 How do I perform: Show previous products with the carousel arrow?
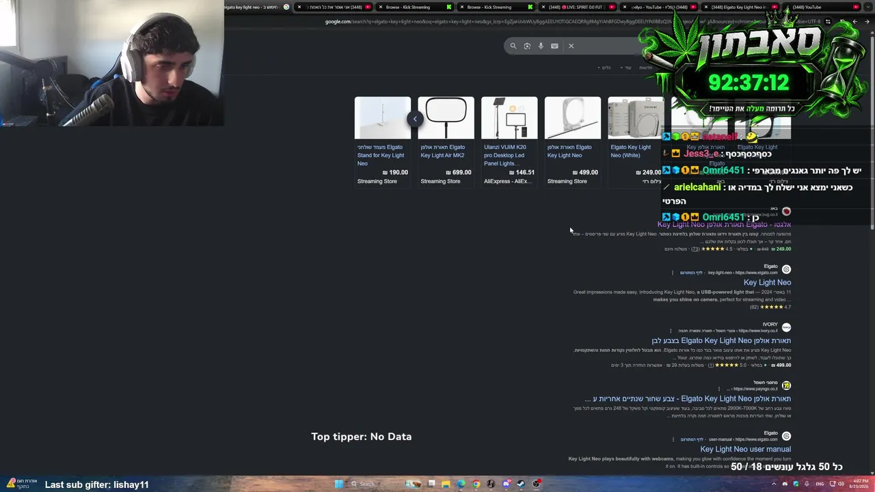click(414, 119)
